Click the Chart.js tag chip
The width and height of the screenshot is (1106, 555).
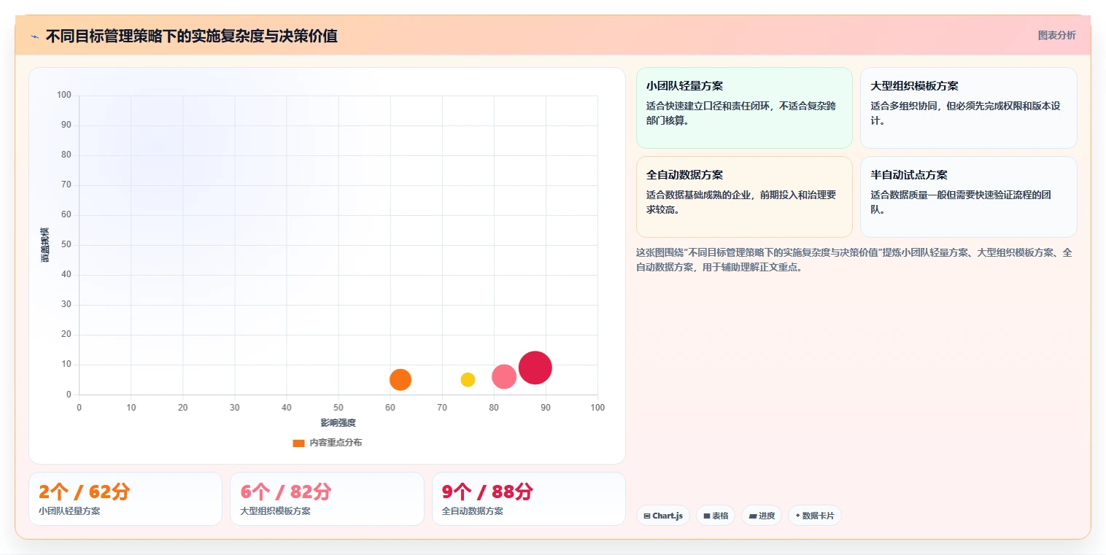(x=663, y=516)
